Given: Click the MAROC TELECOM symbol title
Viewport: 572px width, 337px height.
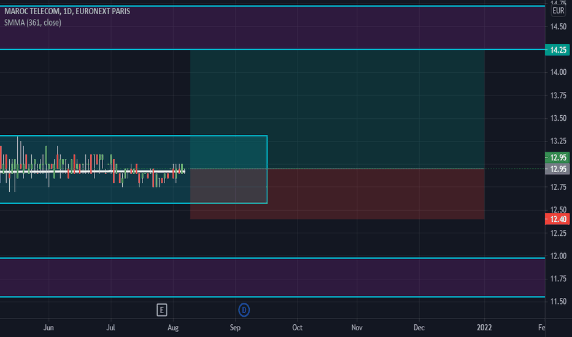Looking at the screenshot, I should (x=67, y=11).
